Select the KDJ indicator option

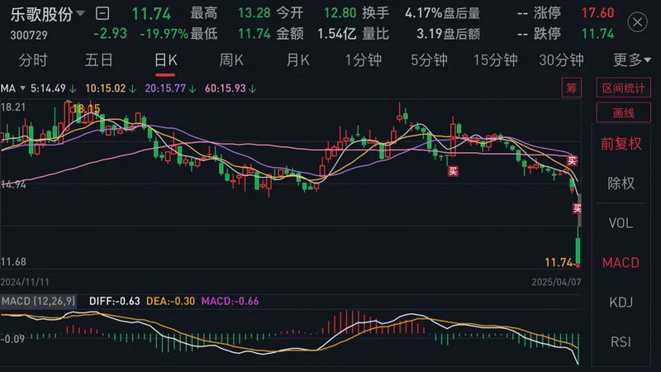621,301
